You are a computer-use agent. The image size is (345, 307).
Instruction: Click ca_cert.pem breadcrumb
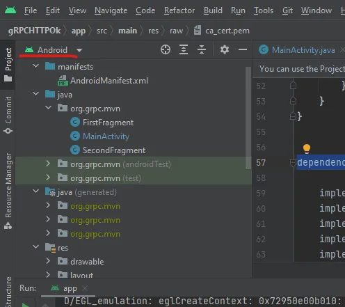click(x=227, y=31)
